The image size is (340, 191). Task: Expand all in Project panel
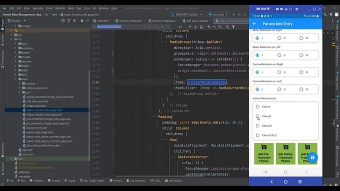tap(69, 21)
